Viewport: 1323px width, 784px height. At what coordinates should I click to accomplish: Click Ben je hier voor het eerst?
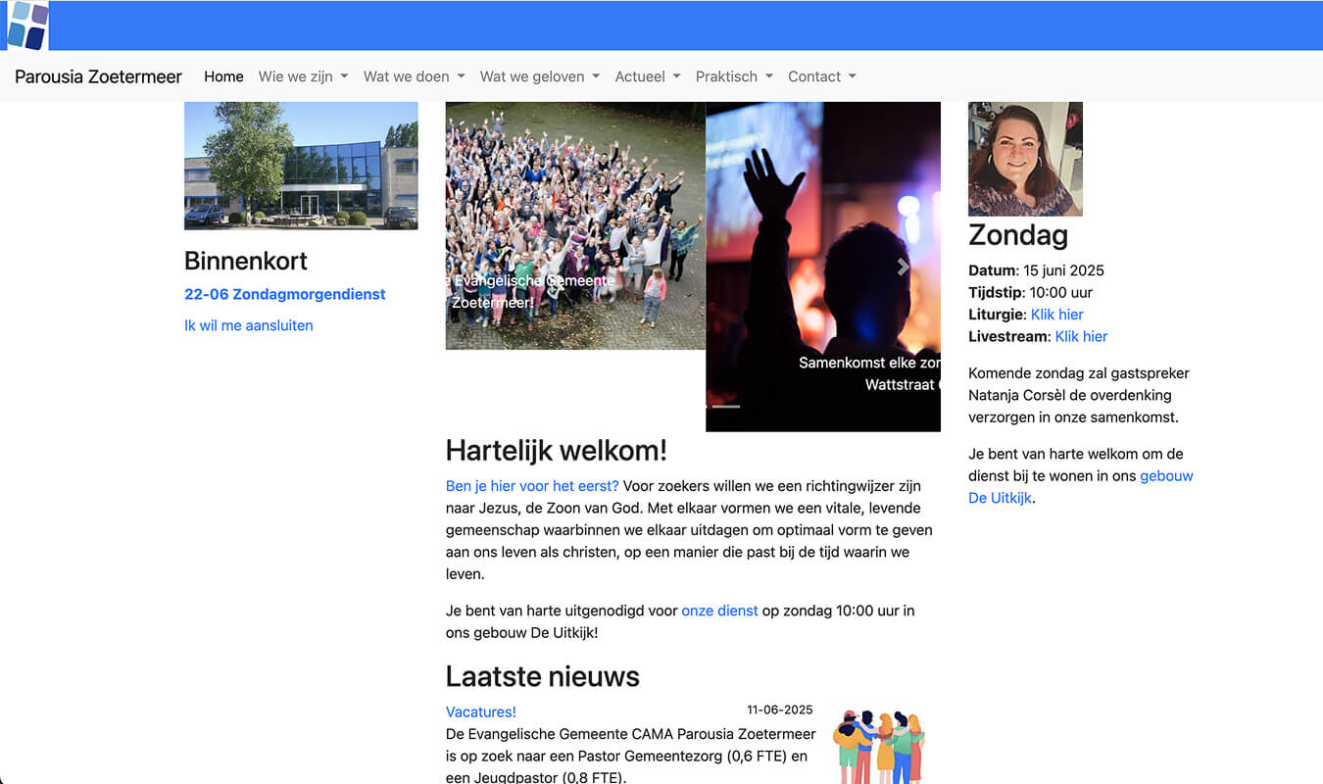click(x=532, y=486)
